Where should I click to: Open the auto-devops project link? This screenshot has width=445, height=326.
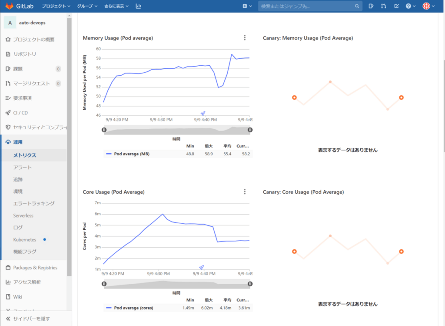coord(33,23)
